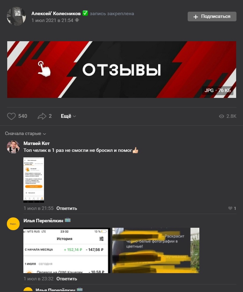Image resolution: width=243 pixels, height=292 pixels.
Task: Open the phone screenshot in Матвей's comment
Action: tap(34, 180)
